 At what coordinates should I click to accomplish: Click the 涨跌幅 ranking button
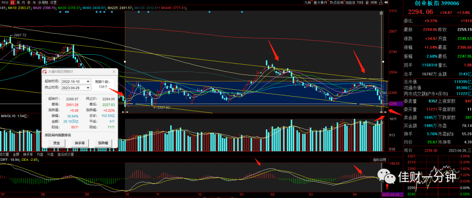pyautogui.click(x=103, y=143)
